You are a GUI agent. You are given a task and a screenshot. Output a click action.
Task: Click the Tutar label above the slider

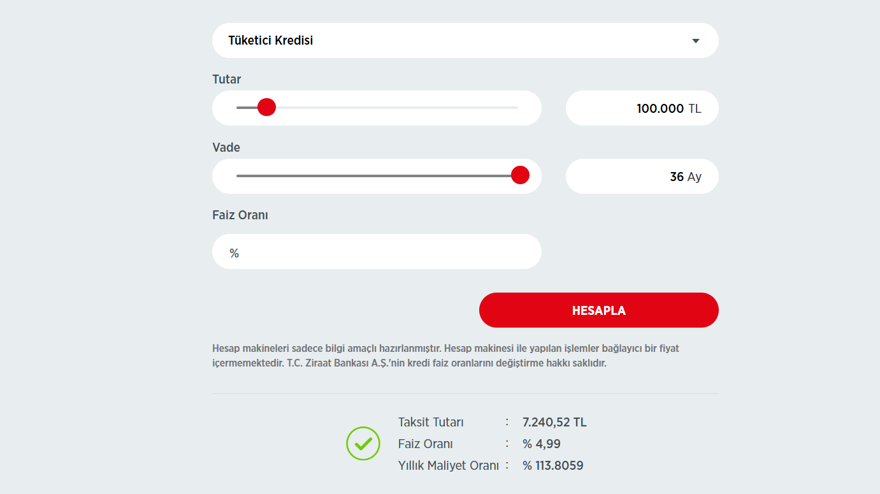pos(227,80)
